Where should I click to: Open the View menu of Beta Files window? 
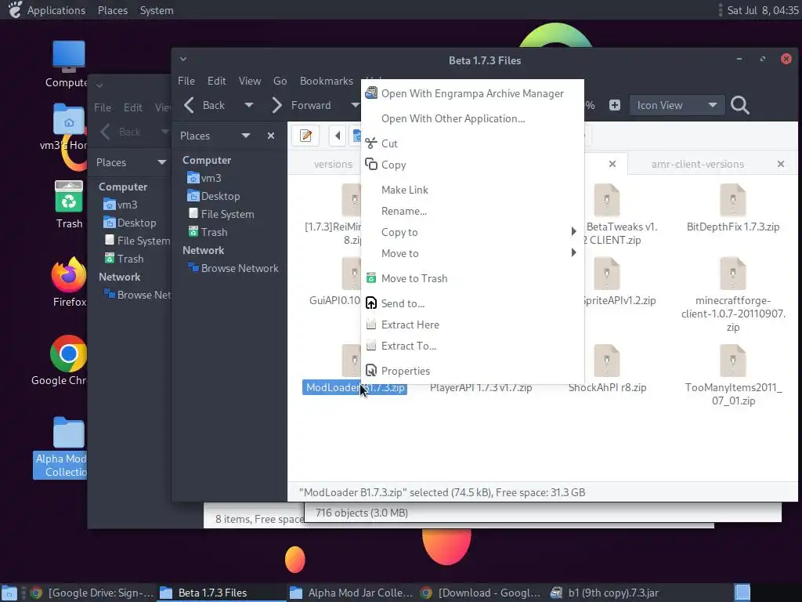tap(250, 81)
